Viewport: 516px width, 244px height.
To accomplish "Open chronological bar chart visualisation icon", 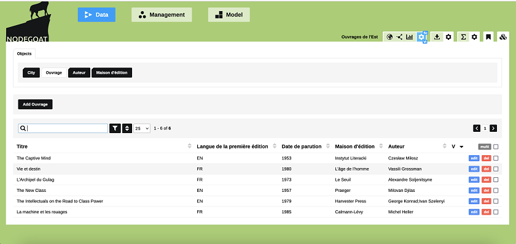I will (409, 37).
